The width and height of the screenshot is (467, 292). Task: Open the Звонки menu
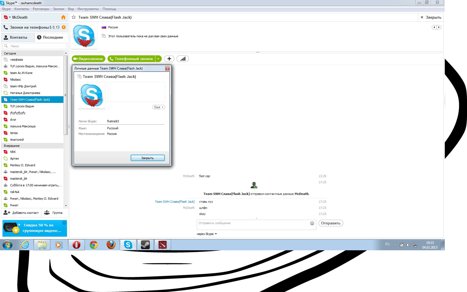[x=58, y=9]
